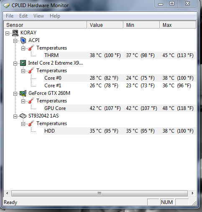This screenshot has width=202, height=212.
Task: Click thermometer icon under ACPI Temperatures
Action: pyautogui.click(x=31, y=48)
